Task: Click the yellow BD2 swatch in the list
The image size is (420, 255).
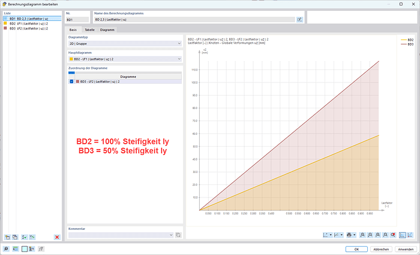Action: click(x=5, y=23)
